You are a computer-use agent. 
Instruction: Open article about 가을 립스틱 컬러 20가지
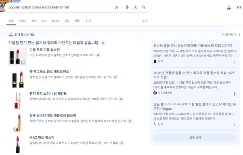point(193,46)
